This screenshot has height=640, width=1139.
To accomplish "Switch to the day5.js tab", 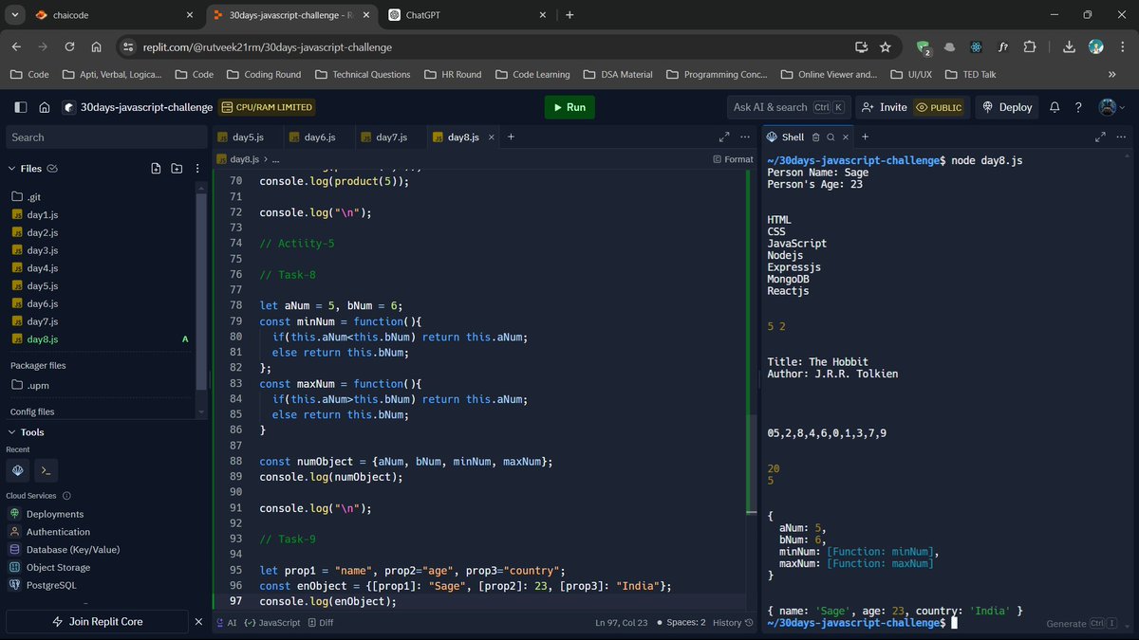I will pos(247,137).
